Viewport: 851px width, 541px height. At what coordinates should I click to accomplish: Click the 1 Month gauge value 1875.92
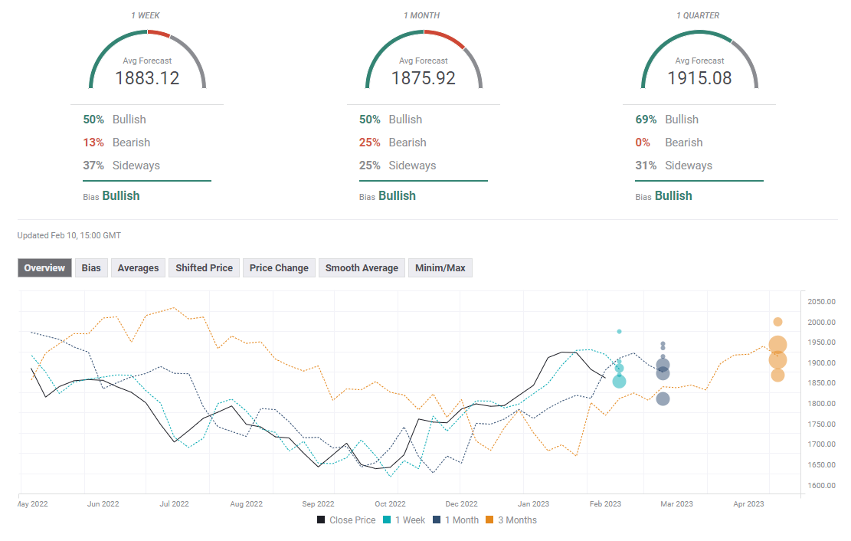pyautogui.click(x=423, y=78)
